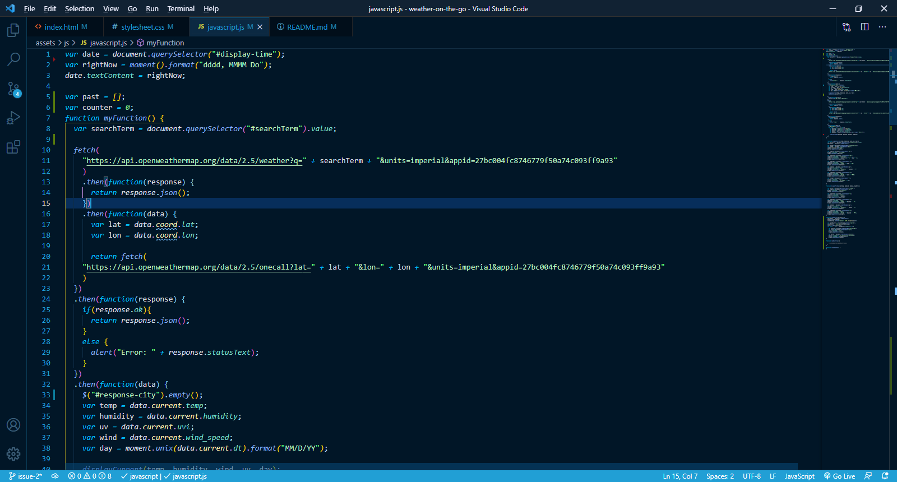Click line number 24 in the gutter
897x482 pixels.
tap(46, 299)
